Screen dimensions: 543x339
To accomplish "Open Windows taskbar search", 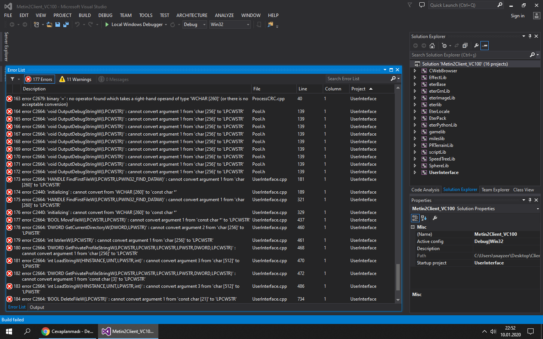I will 27,331.
